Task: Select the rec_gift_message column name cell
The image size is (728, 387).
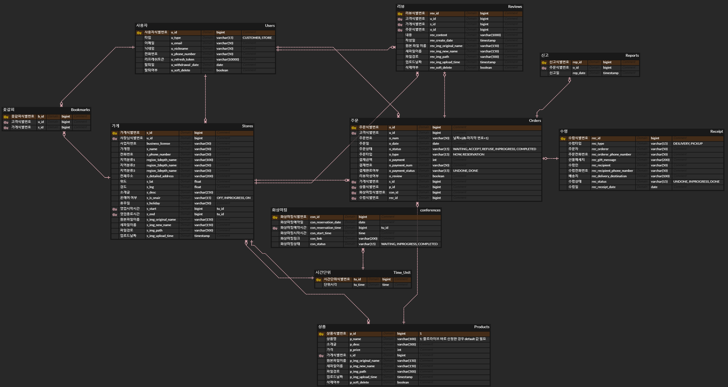Action: [604, 160]
